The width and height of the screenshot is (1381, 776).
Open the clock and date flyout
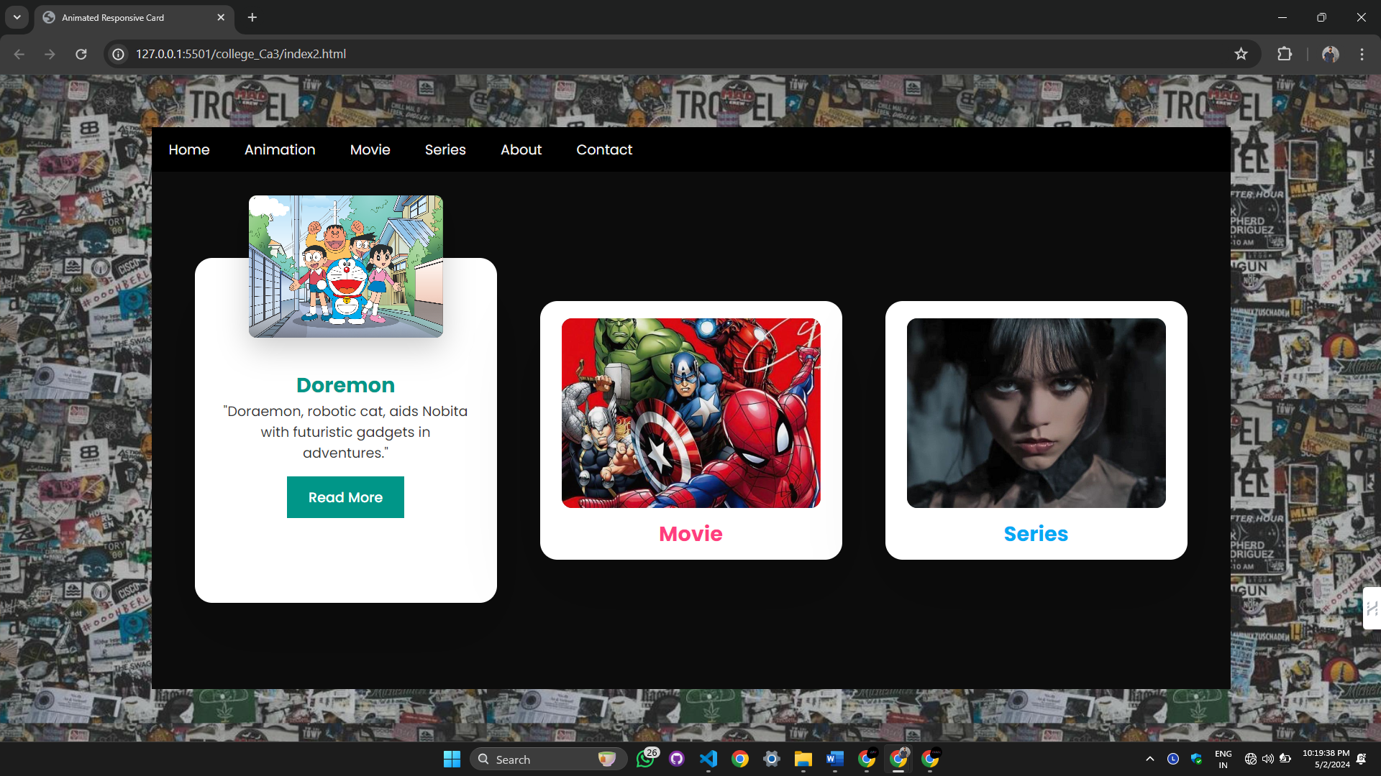coord(1326,759)
